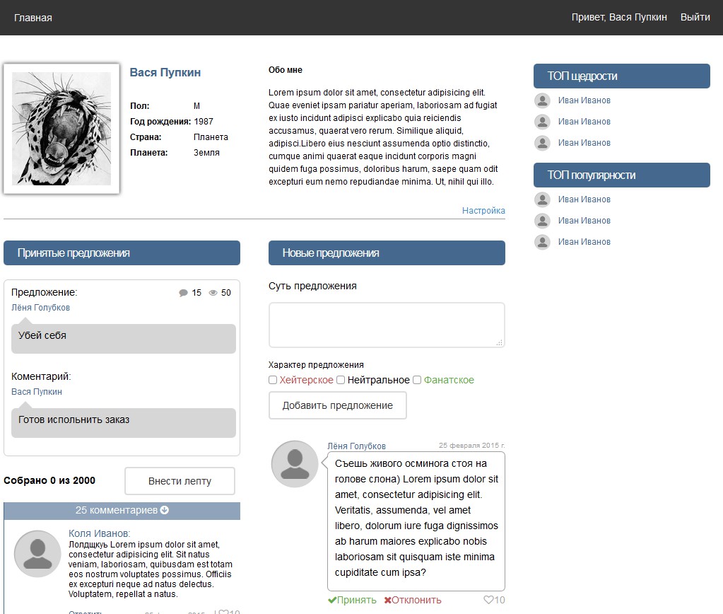The height and width of the screenshot is (614, 723).
Task: Click the ТОП щедрости header
Action: (x=621, y=76)
